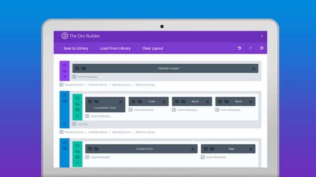Open purple fullwidth section settings menu icon
This screenshot has height=177, width=316.
(x=64, y=65)
